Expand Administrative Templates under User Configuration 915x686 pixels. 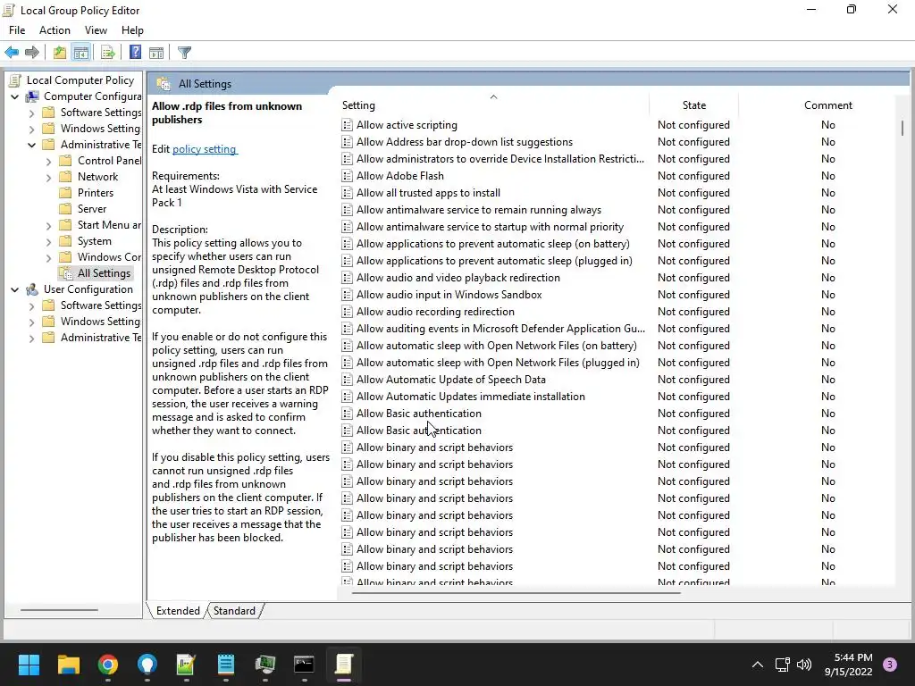tap(31, 338)
